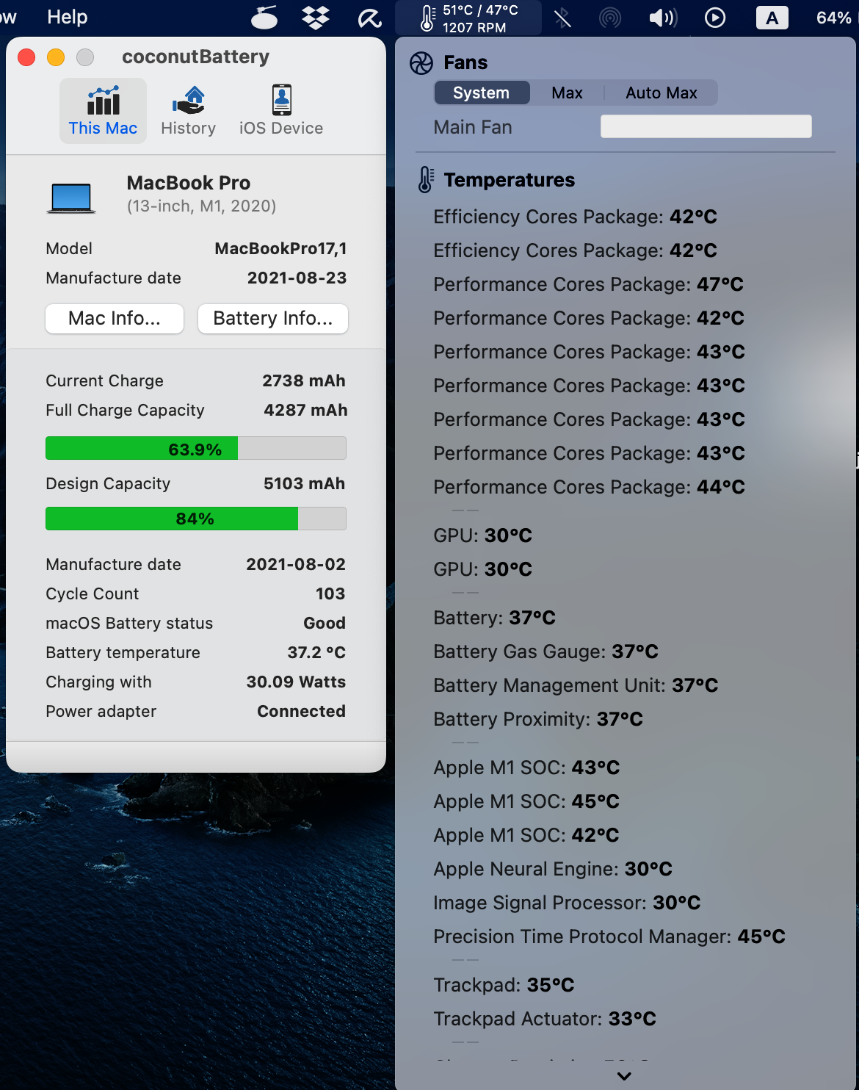
Task: Click the Charging with 30.09 Watts value
Action: (x=296, y=682)
